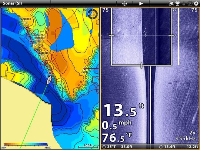The width and height of the screenshot is (200, 150).
Task: Tap the left 75 side range label
Action: (x=106, y=10)
